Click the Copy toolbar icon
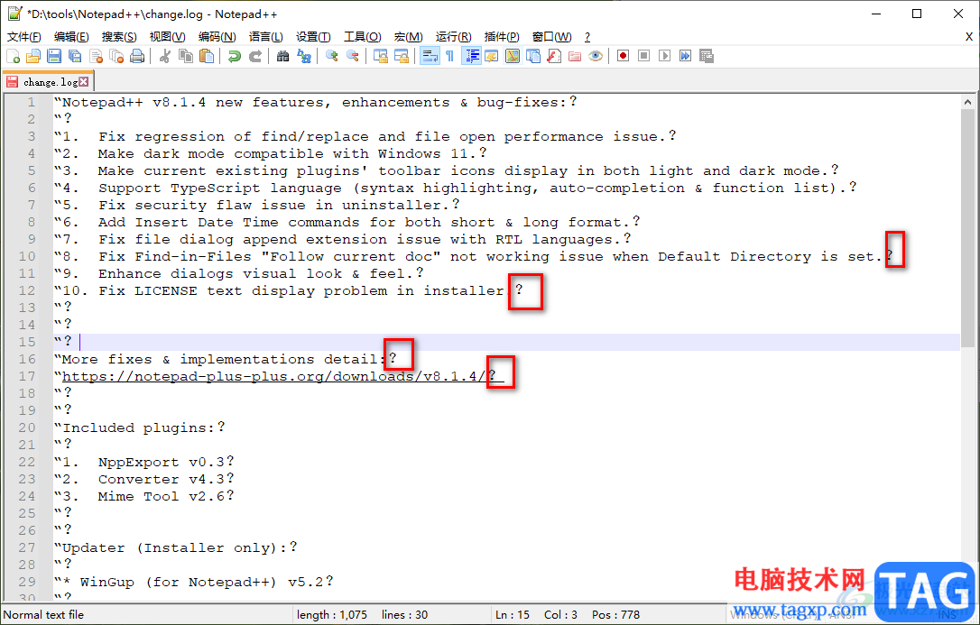Viewport: 980px width, 625px height. pos(186,56)
